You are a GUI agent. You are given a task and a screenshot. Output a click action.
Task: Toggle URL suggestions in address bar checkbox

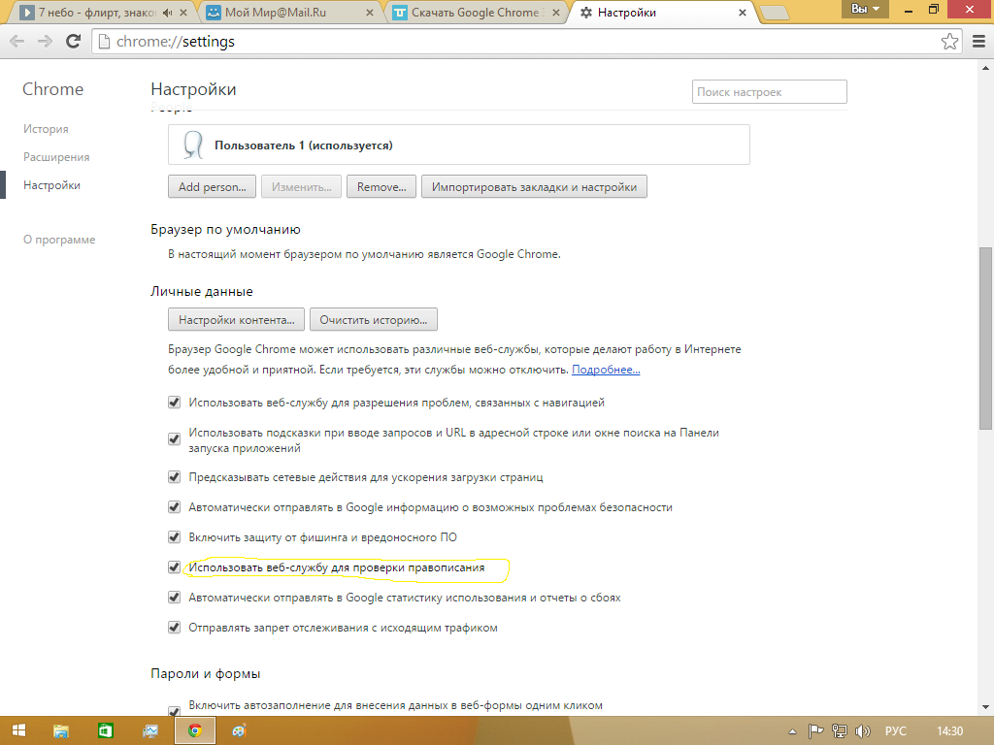pyautogui.click(x=175, y=439)
